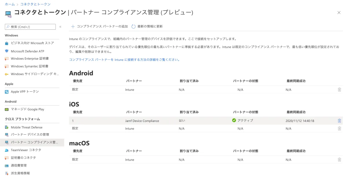Click the ビジネス向け Microsoft ストア icon

pos(7,43)
